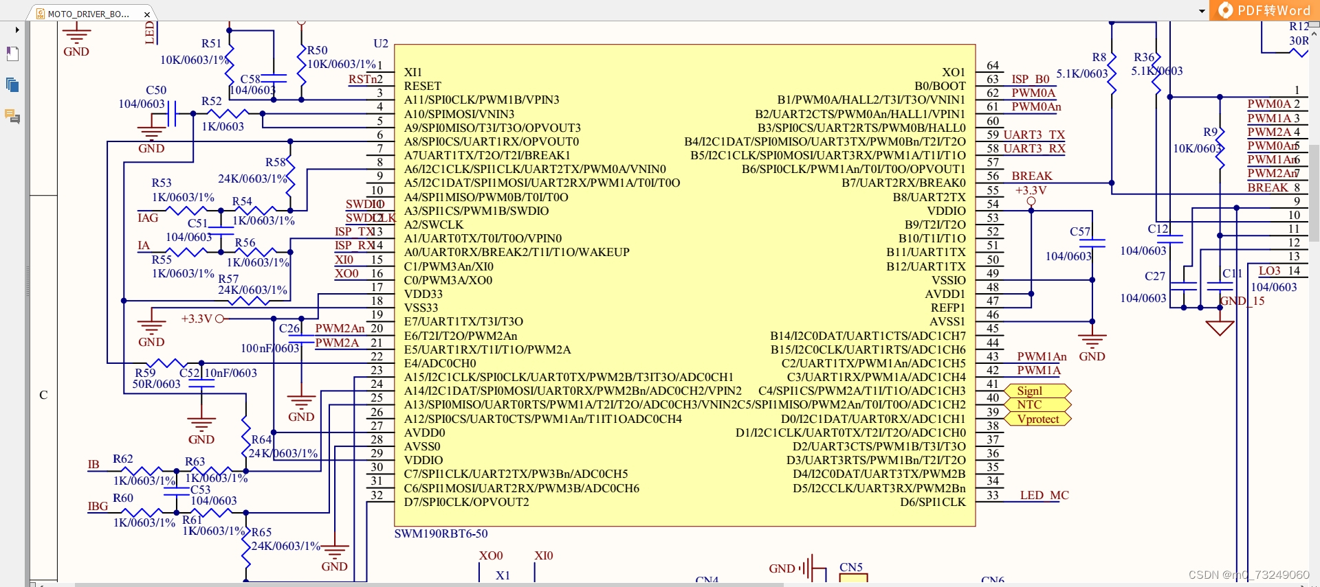Viewport: 1320px width, 587px height.
Task: Click the R58 resistor designator
Action: coord(275,162)
